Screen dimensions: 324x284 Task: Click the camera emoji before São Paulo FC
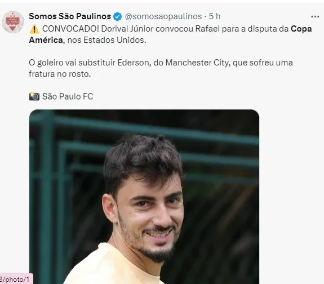point(34,96)
